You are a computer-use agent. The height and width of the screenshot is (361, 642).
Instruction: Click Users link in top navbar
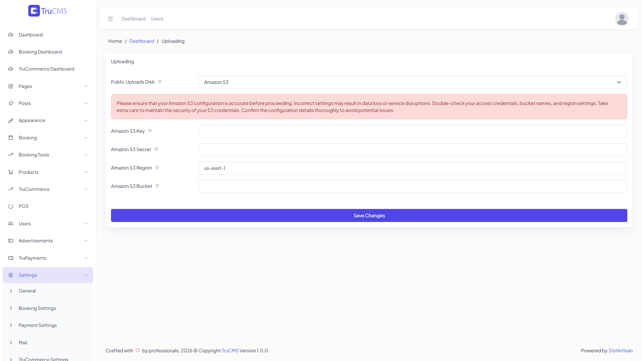(x=157, y=19)
